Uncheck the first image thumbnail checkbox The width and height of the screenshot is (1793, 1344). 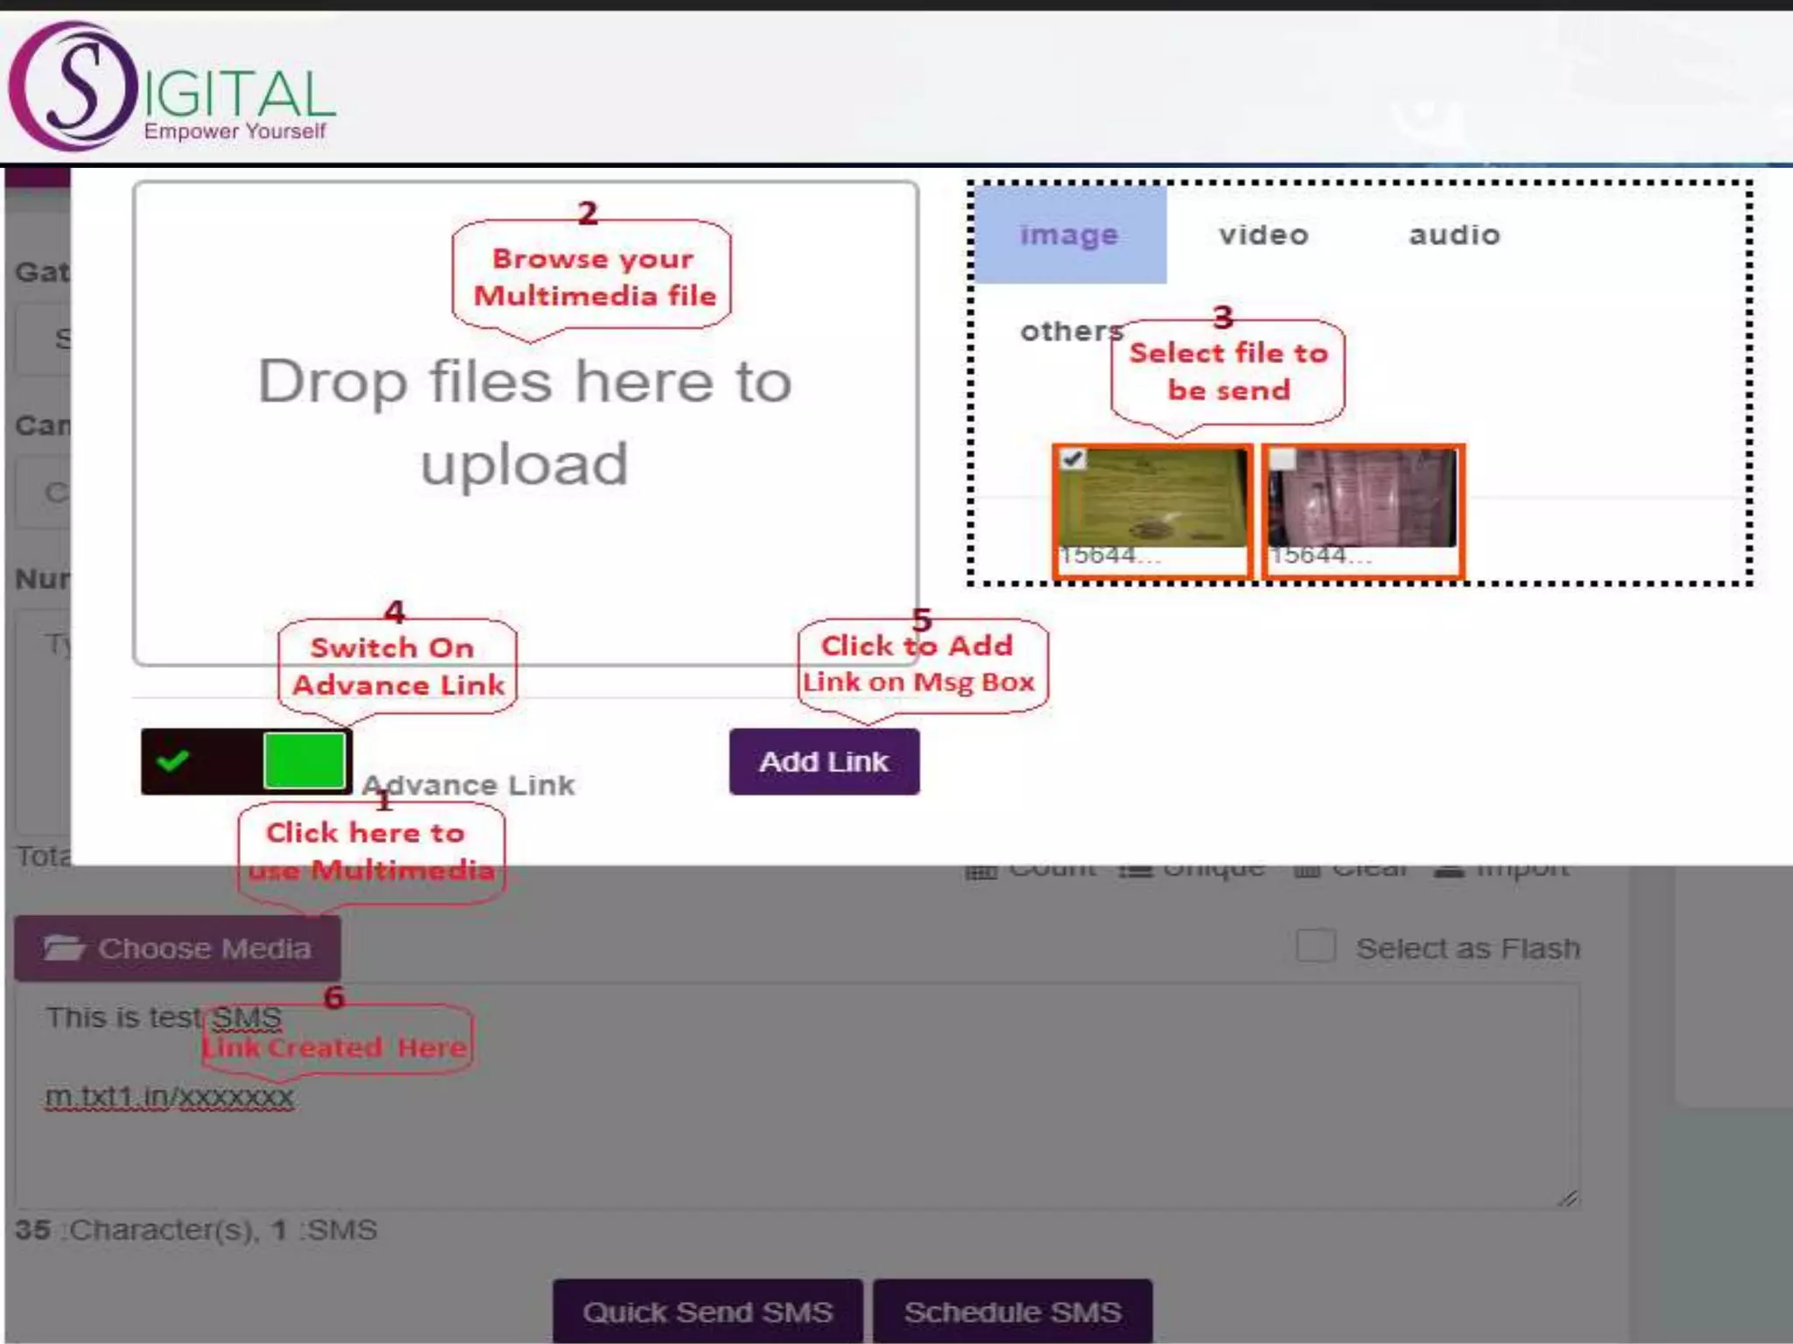pos(1072,459)
